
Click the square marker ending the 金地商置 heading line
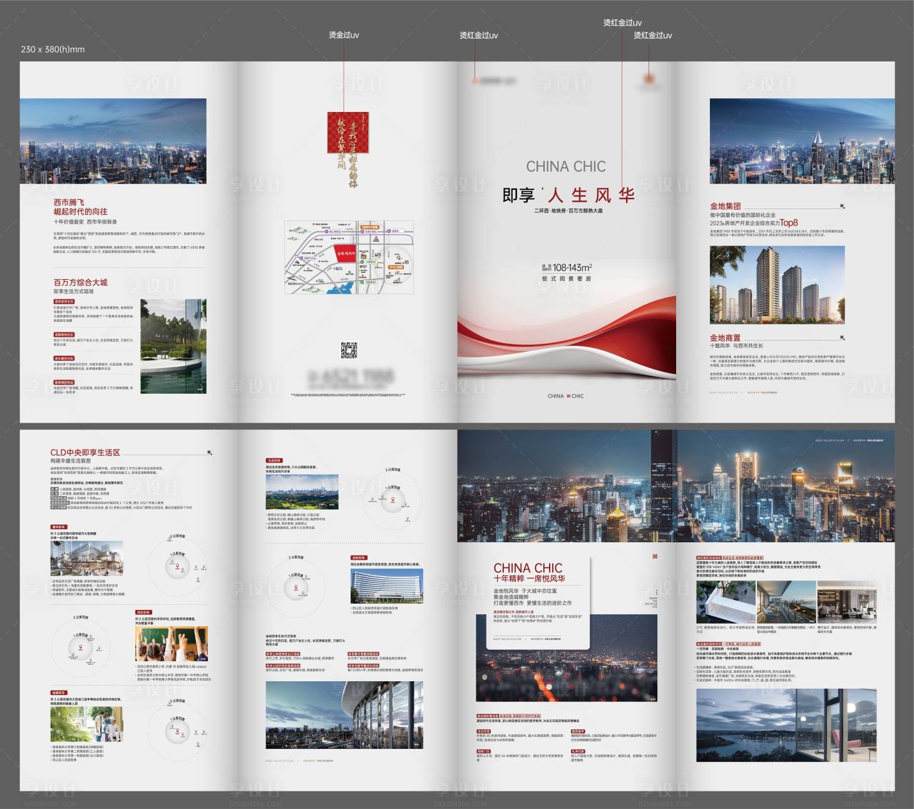point(842,338)
